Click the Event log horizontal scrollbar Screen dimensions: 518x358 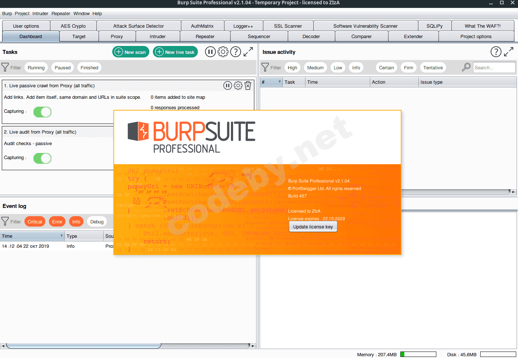coord(83,346)
